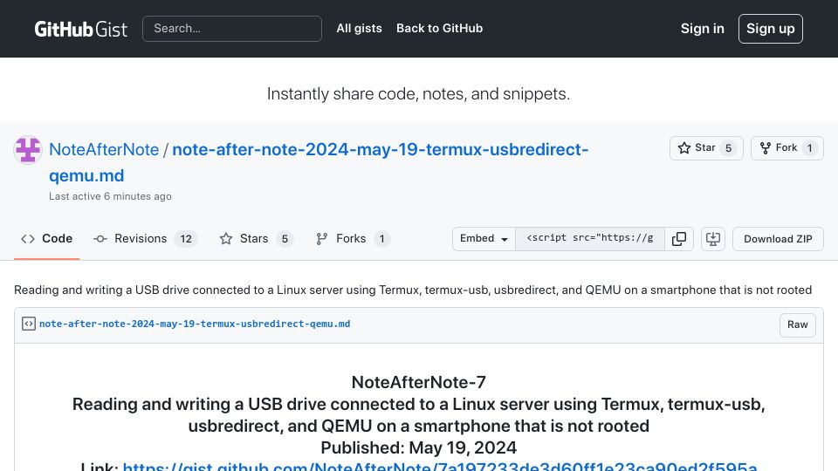Image resolution: width=838 pixels, height=471 pixels.
Task: Open the gist.github.com NoteAfterNote link in document
Action: [440, 466]
